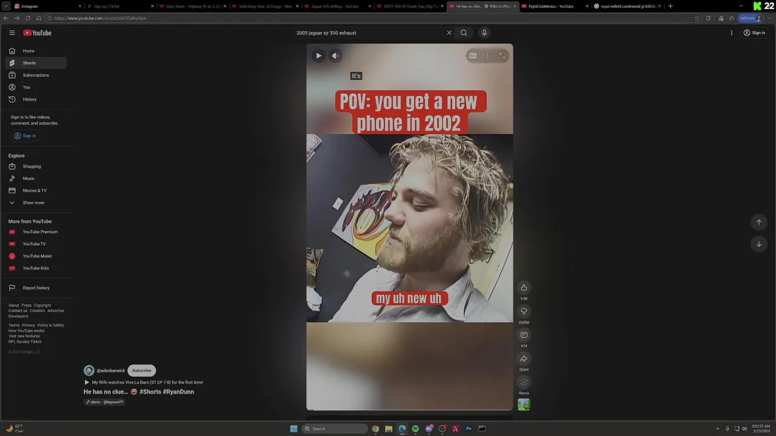Open the Windows Start menu

[x=294, y=429]
